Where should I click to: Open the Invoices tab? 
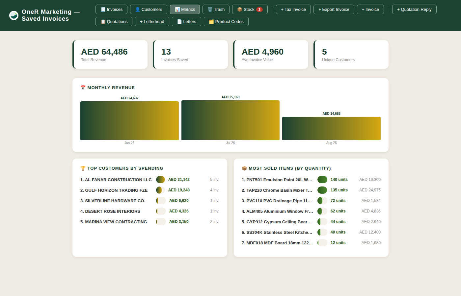click(x=111, y=10)
